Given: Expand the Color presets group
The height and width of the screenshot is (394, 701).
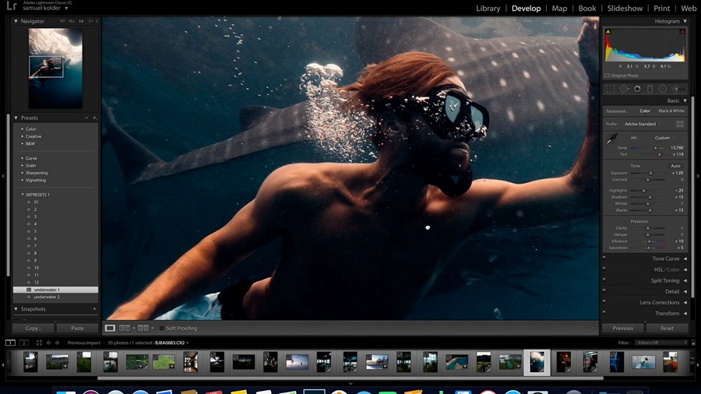Looking at the screenshot, I should pyautogui.click(x=23, y=129).
